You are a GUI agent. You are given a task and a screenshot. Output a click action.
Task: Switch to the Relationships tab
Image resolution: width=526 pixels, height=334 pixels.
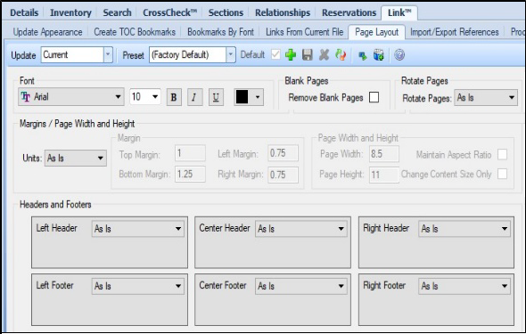pos(283,12)
